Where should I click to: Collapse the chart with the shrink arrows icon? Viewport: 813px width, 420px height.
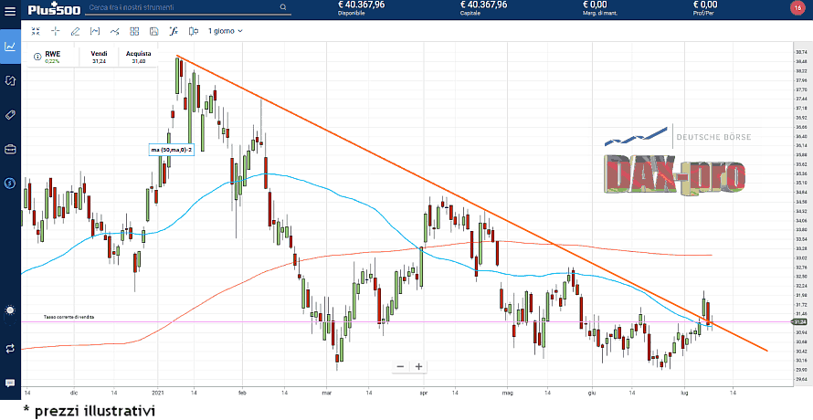(x=36, y=31)
